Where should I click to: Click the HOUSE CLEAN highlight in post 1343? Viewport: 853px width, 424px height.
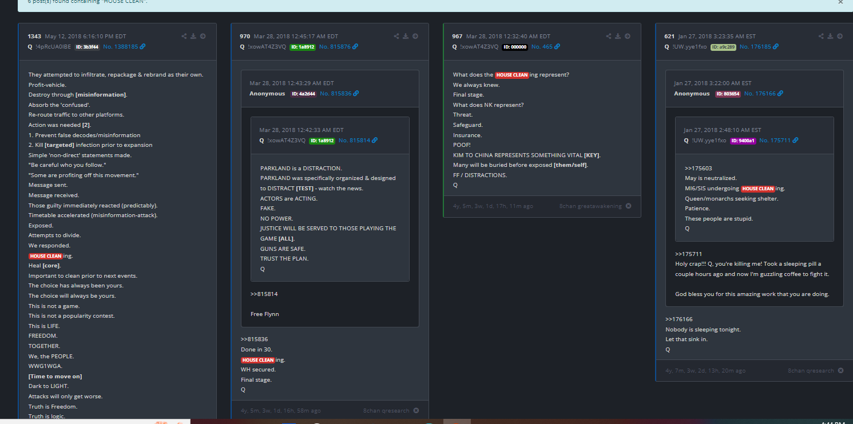click(x=45, y=256)
